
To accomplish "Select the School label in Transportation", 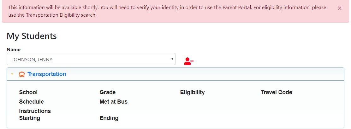I will point(28,92).
